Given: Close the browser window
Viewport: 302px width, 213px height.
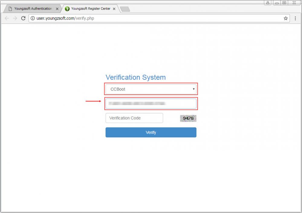Looking at the screenshot, I should click(x=294, y=2).
